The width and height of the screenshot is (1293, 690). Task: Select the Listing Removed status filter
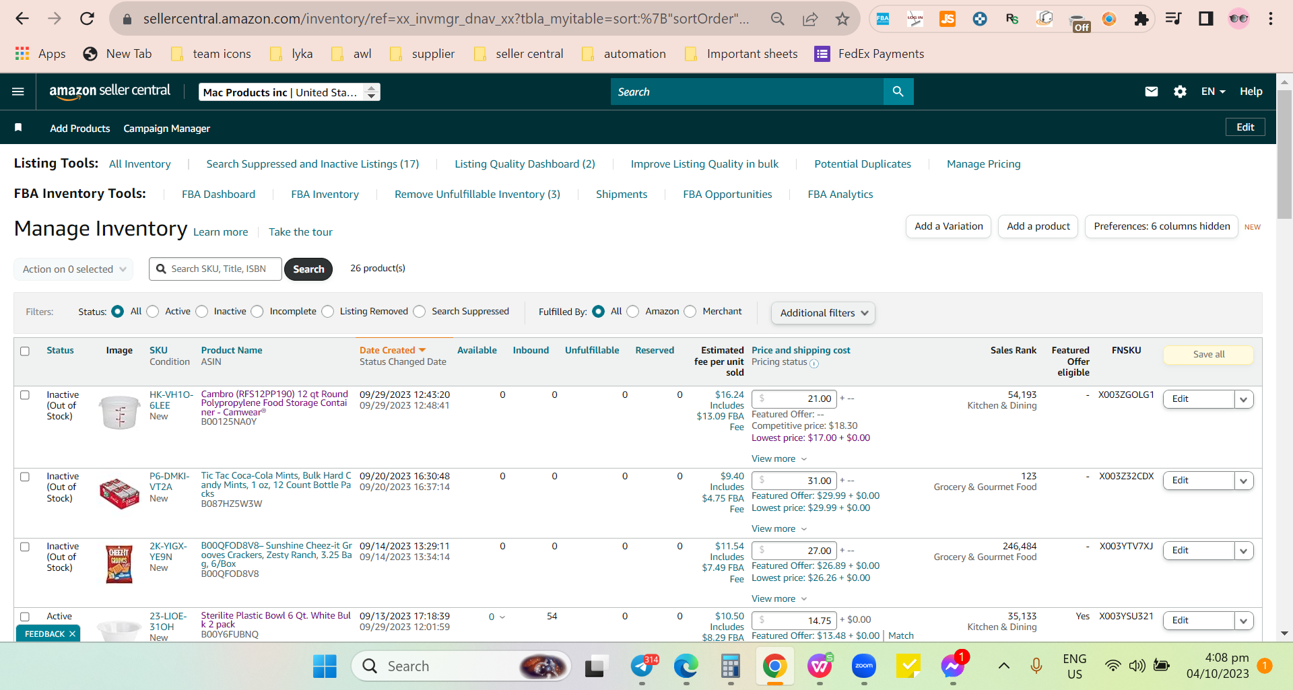click(x=328, y=312)
